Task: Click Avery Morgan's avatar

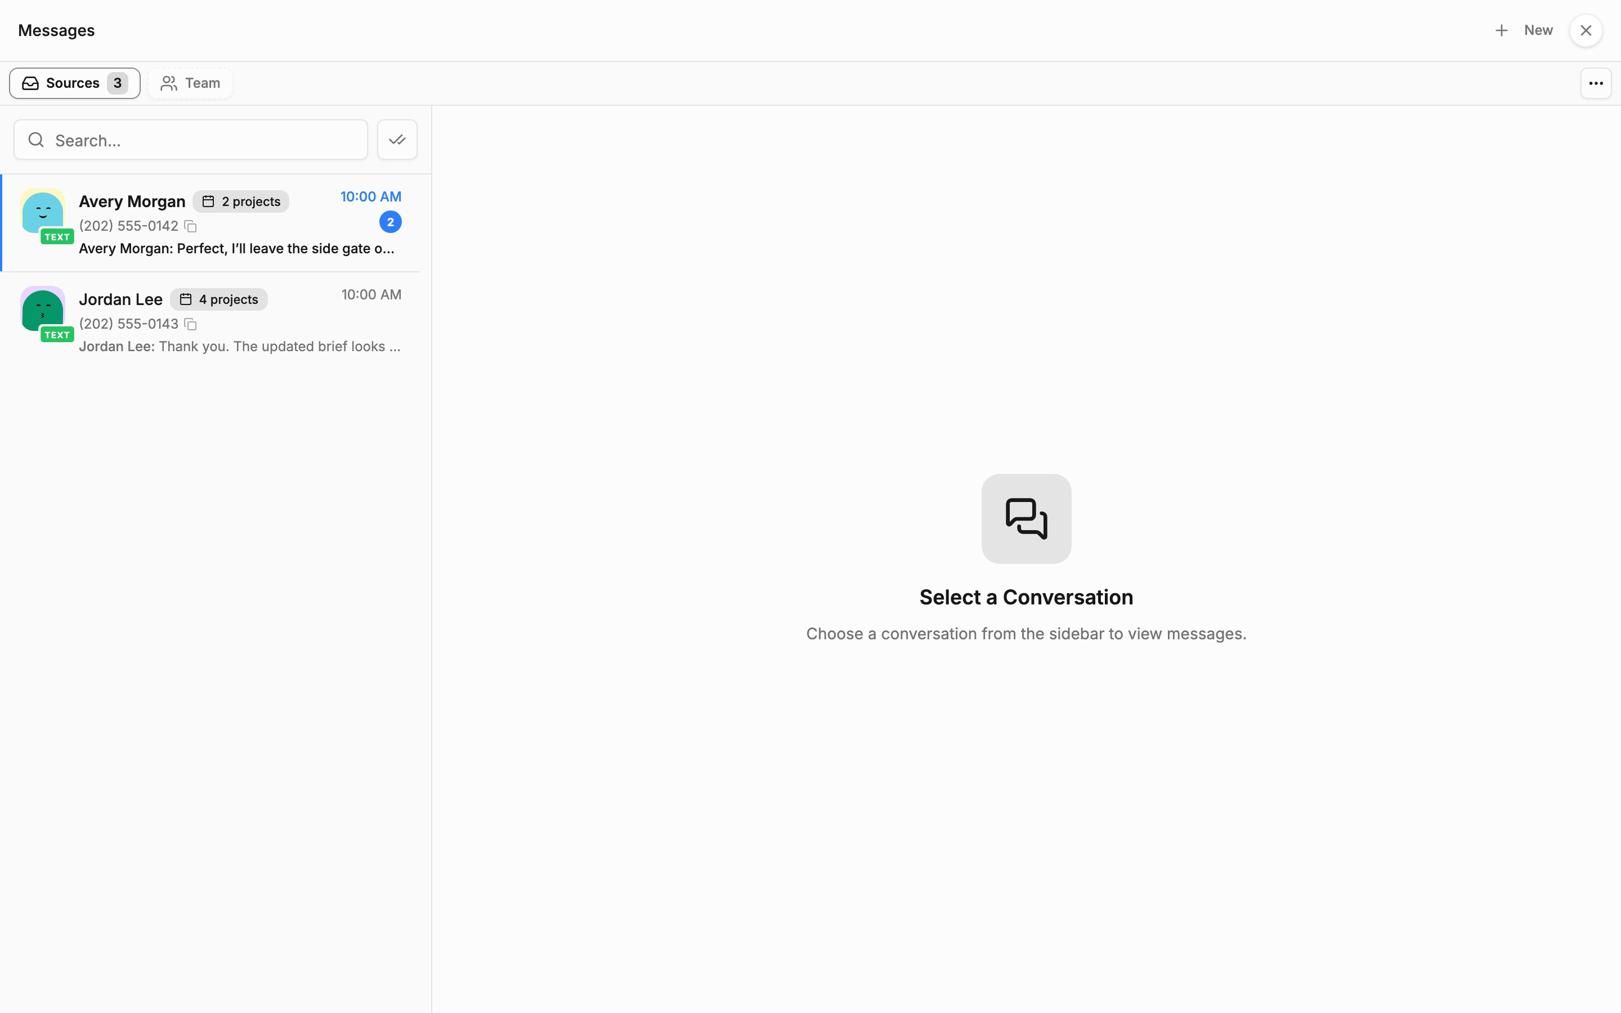Action: [x=43, y=211]
